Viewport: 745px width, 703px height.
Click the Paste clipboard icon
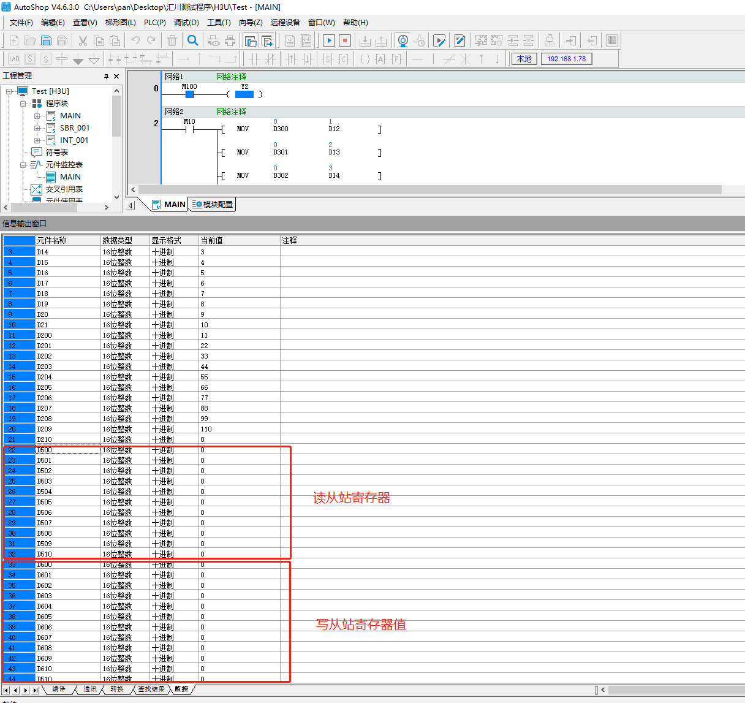[x=115, y=40]
